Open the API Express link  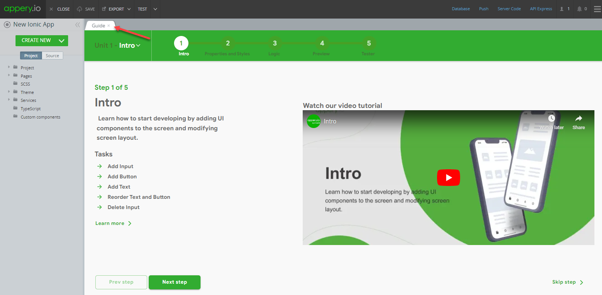click(541, 9)
